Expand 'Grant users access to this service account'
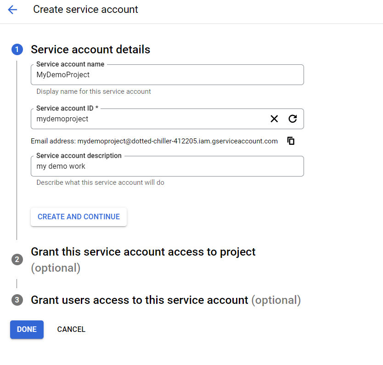 pos(139,300)
